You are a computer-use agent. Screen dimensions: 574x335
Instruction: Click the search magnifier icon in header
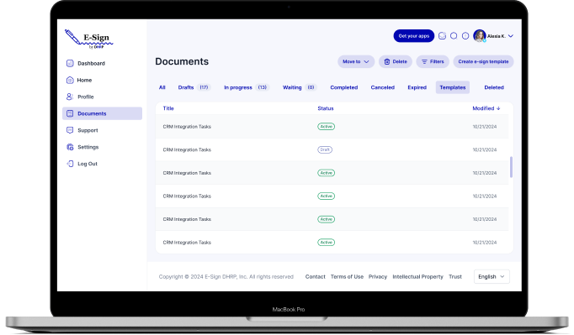coord(454,36)
